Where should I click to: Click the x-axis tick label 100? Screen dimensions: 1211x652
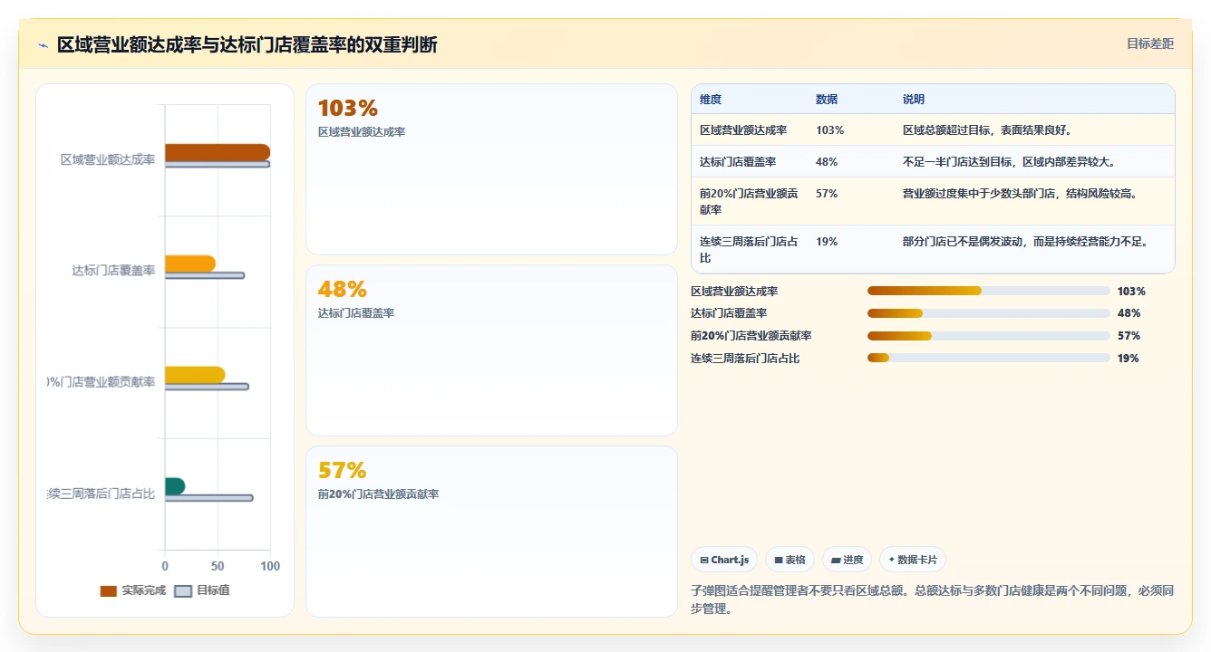[x=270, y=566]
